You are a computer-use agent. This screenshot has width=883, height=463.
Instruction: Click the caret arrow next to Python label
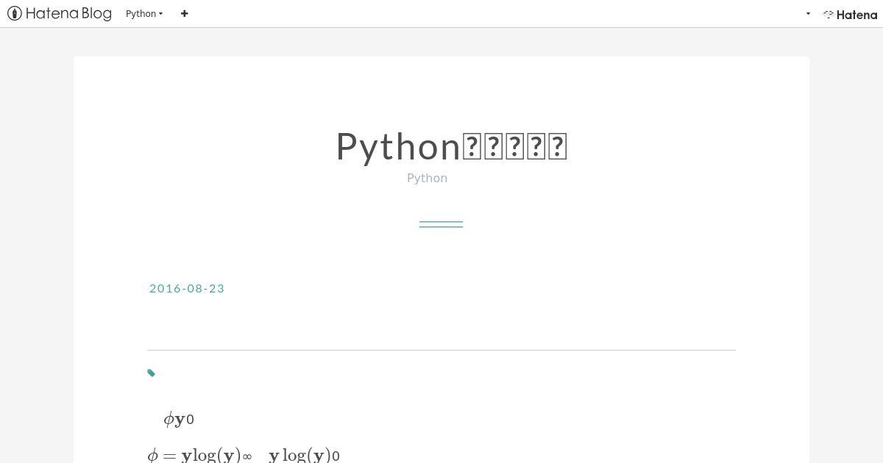160,14
